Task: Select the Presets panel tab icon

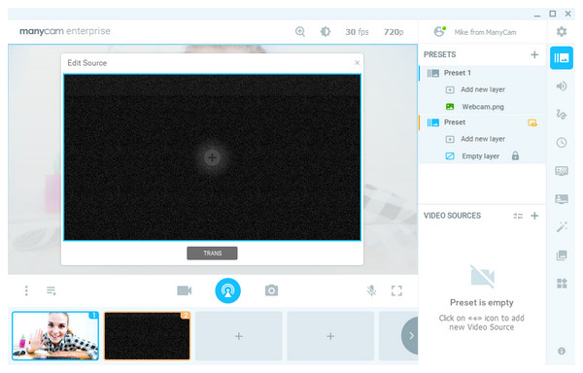Action: coord(562,58)
